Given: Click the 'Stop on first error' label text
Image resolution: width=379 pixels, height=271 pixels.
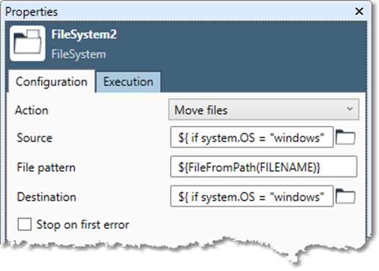Looking at the screenshot, I should point(82,224).
